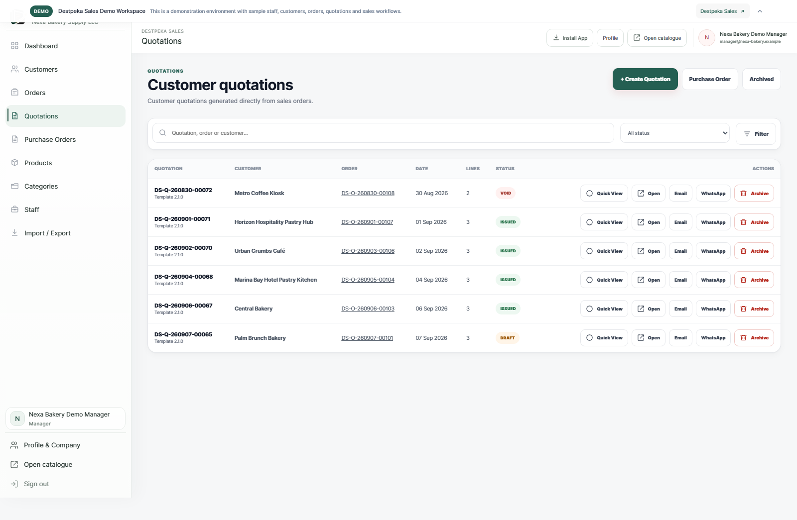This screenshot has width=797, height=520.
Task: Click the Staff briefcase icon
Action: click(14, 209)
